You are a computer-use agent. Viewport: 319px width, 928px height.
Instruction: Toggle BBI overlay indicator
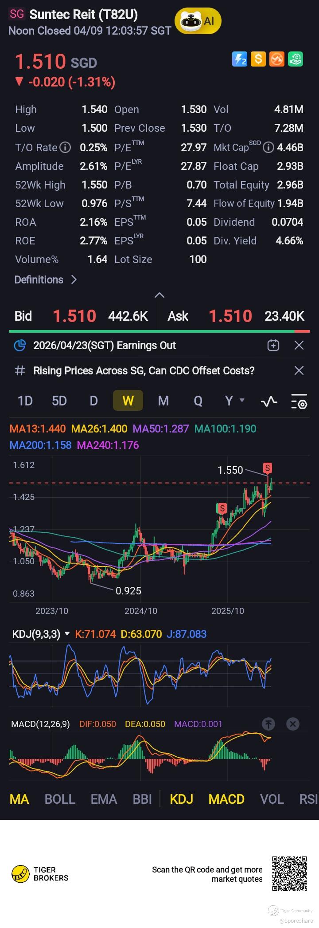click(x=142, y=799)
